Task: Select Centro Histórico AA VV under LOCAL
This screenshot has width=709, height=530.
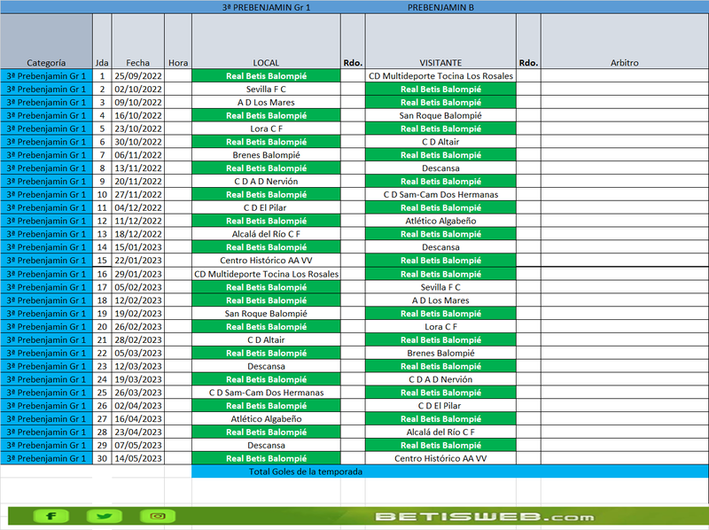Action: (267, 260)
